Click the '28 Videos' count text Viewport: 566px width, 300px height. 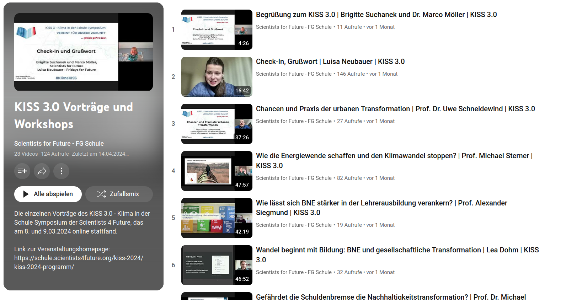26,154
